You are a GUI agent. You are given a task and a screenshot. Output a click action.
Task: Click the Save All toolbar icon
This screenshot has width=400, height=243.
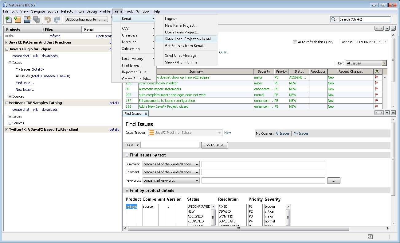pyautogui.click(x=37, y=19)
